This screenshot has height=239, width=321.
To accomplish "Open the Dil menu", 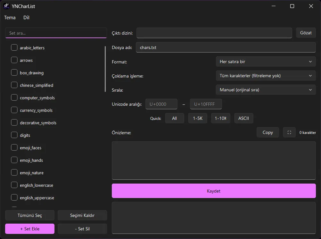I will (26, 18).
